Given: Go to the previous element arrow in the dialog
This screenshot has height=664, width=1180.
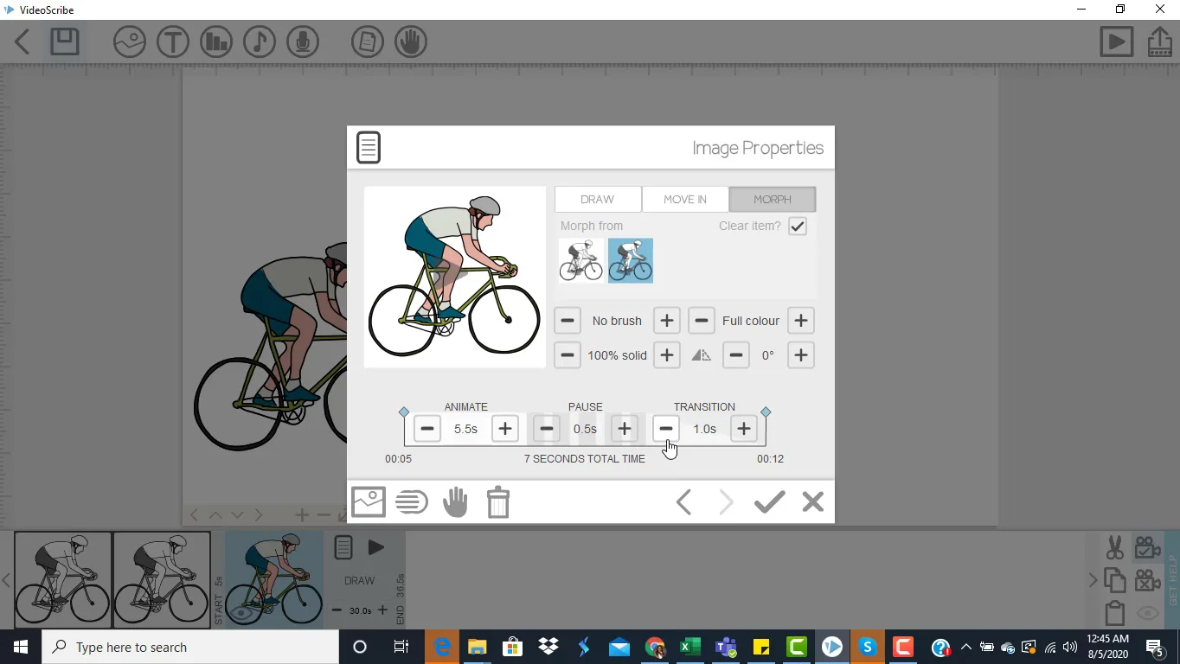Looking at the screenshot, I should coord(683,501).
